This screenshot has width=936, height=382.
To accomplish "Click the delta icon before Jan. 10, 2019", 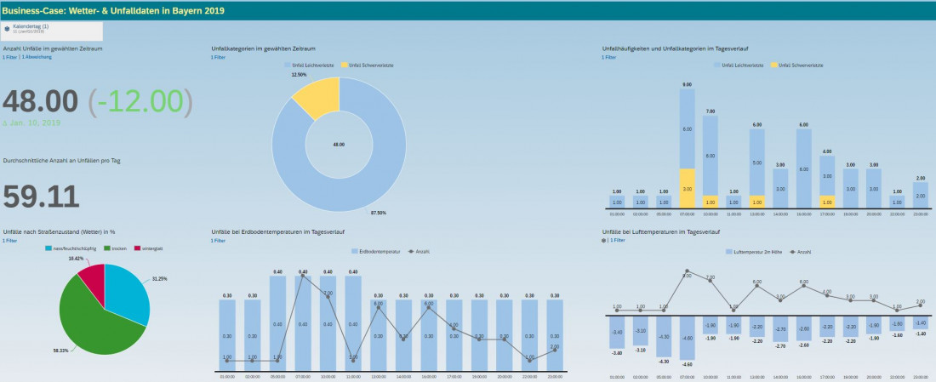I will click(4, 123).
